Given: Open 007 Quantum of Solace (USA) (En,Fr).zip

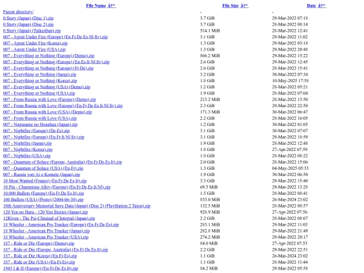Looking at the screenshot, I should coord(43,169).
